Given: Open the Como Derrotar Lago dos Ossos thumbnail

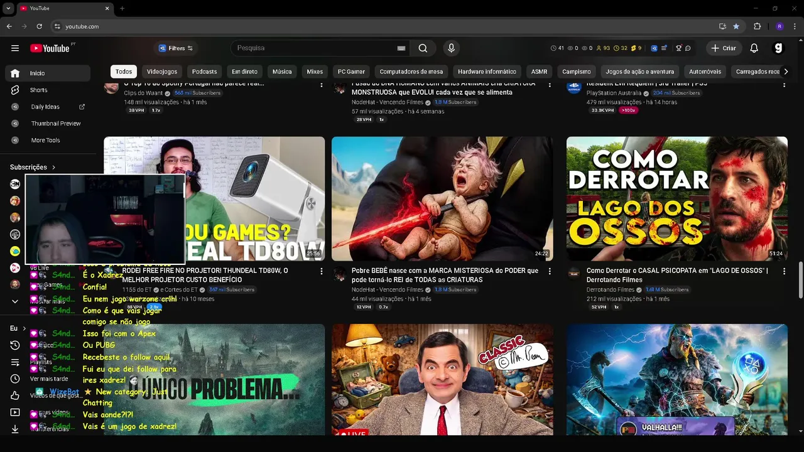Looking at the screenshot, I should [x=676, y=198].
